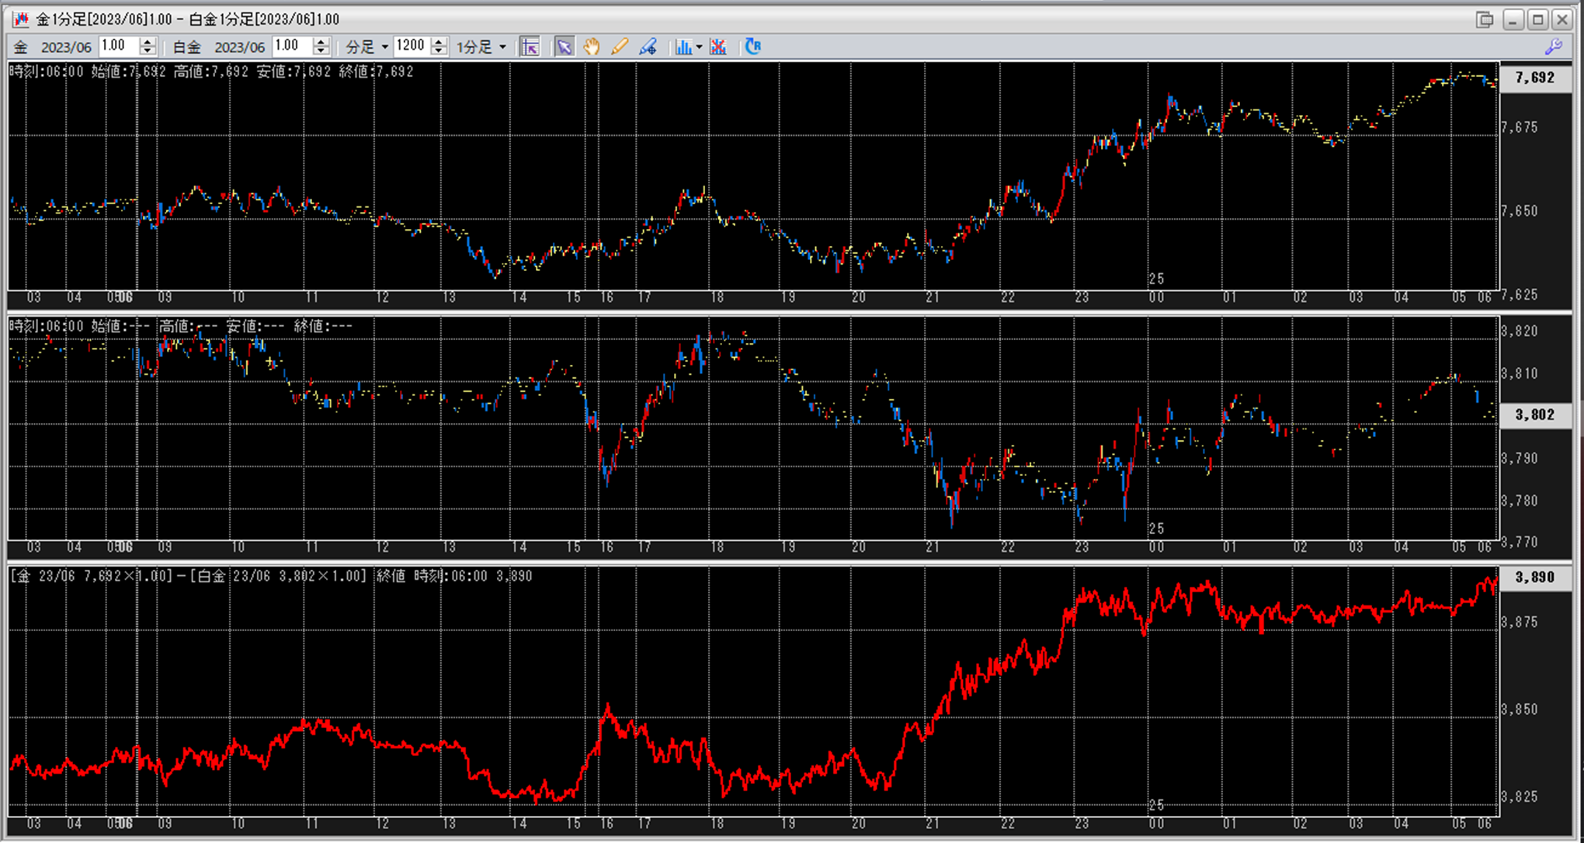Select the pencil line drawing tool
Screen dimensions: 1584x843
click(x=620, y=47)
